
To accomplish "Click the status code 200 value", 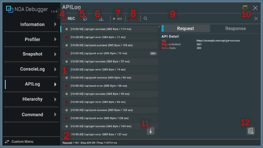I will coord(199,48).
